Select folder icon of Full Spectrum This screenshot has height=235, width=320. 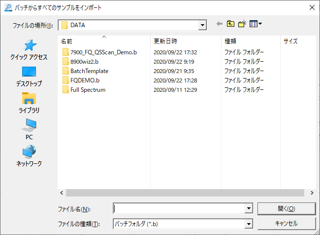click(65, 90)
